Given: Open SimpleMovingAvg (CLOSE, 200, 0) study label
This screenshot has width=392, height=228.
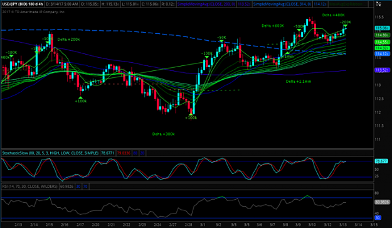Looking at the screenshot, I should tap(206, 4).
